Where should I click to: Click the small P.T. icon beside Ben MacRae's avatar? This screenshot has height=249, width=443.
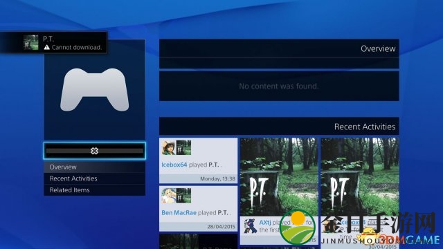[183, 196]
